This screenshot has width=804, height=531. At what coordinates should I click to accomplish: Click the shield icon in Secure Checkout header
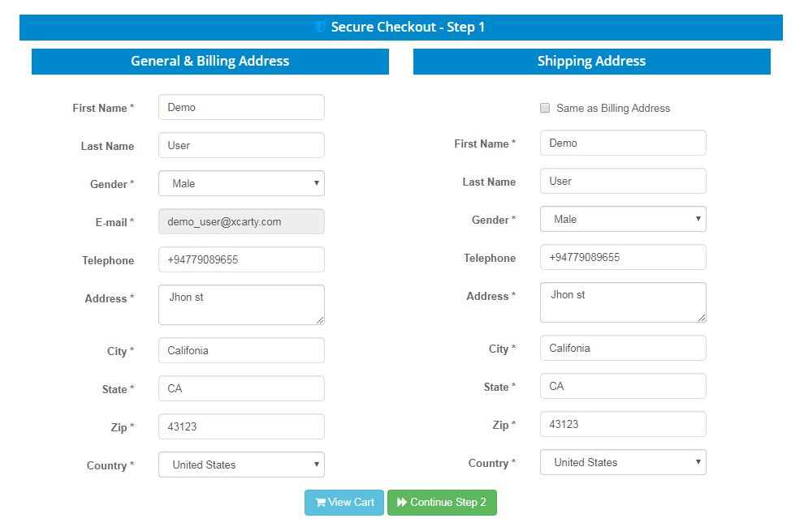321,28
